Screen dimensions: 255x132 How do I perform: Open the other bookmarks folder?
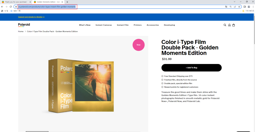pyautogui.click(x=248, y=11)
